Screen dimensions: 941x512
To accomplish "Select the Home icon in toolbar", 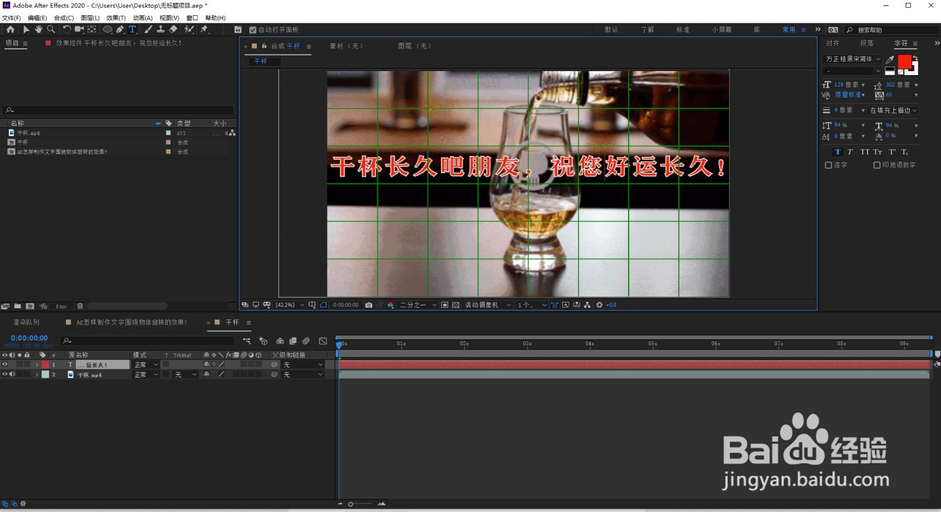I will pyautogui.click(x=10, y=29).
